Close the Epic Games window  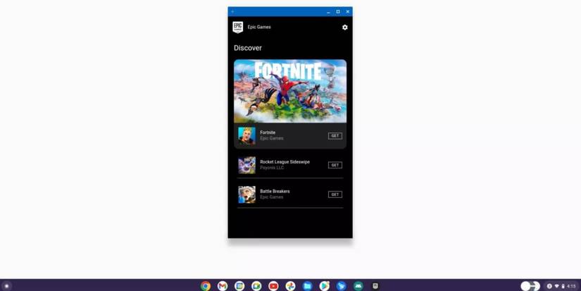348,12
